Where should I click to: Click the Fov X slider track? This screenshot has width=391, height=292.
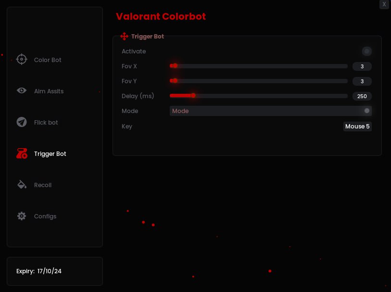(260, 66)
